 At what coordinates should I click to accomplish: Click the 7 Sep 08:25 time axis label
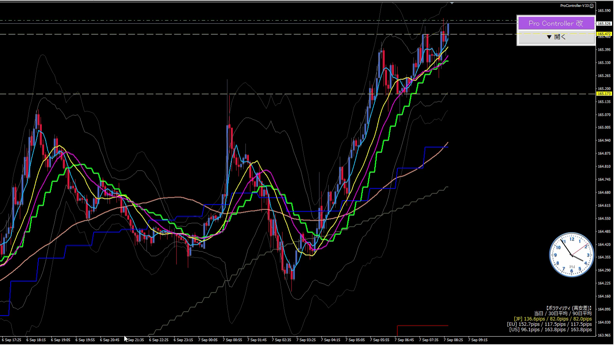tap(453, 340)
